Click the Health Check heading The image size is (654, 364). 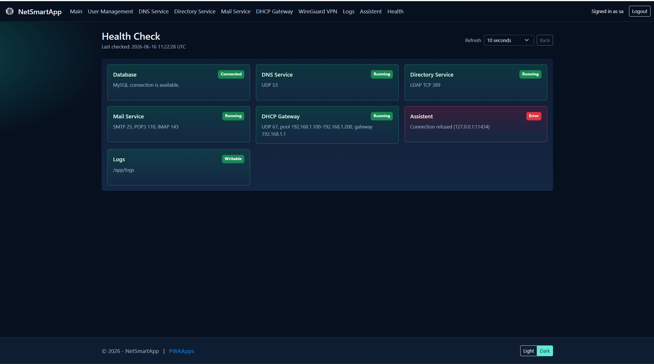pyautogui.click(x=131, y=36)
